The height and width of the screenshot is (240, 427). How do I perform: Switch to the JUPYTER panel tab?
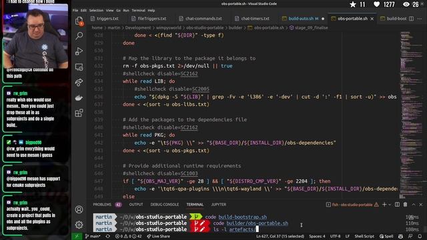(x=218, y=205)
